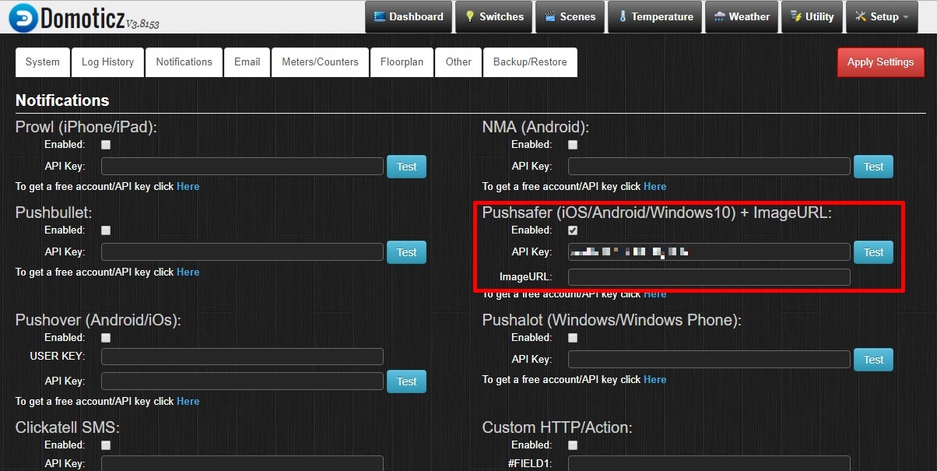Open the Meters/Counters tab
937x471 pixels.
point(320,62)
